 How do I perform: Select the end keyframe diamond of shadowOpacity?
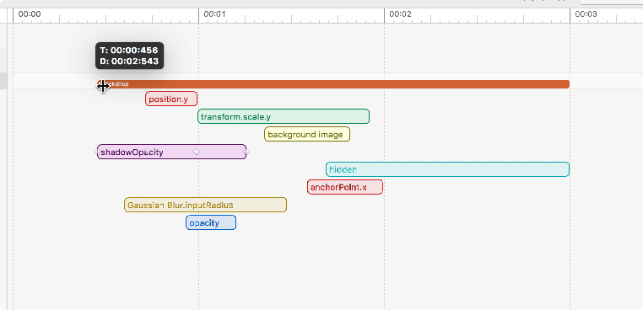(x=246, y=152)
